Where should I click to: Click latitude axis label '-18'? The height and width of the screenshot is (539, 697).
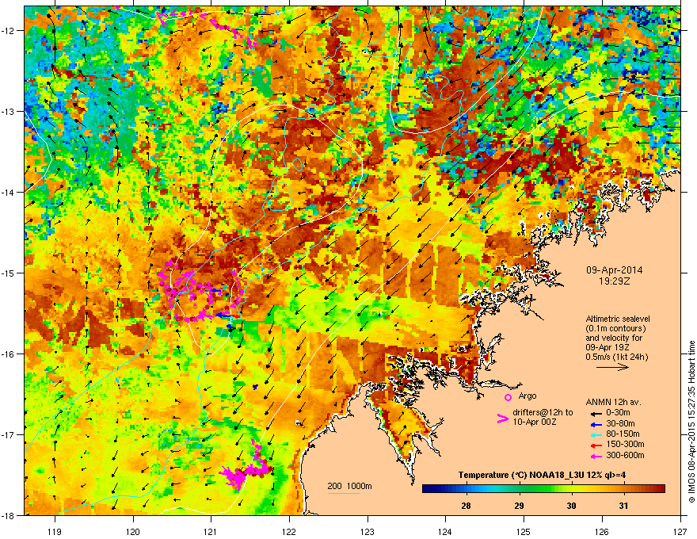[x=8, y=515]
